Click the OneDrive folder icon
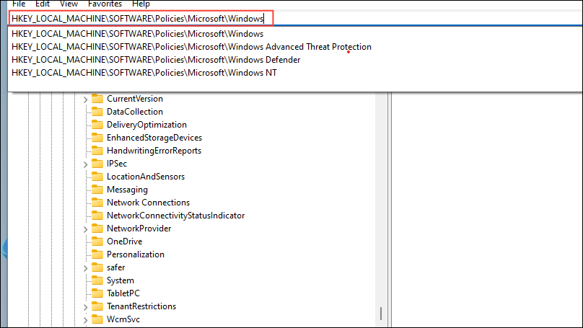This screenshot has height=328, width=583. tap(97, 241)
